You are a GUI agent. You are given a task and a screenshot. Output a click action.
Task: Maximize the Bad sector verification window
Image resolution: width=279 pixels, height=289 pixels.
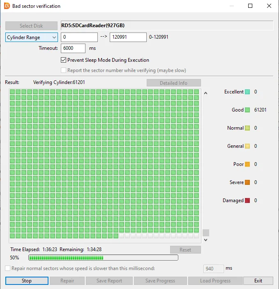(250, 6)
